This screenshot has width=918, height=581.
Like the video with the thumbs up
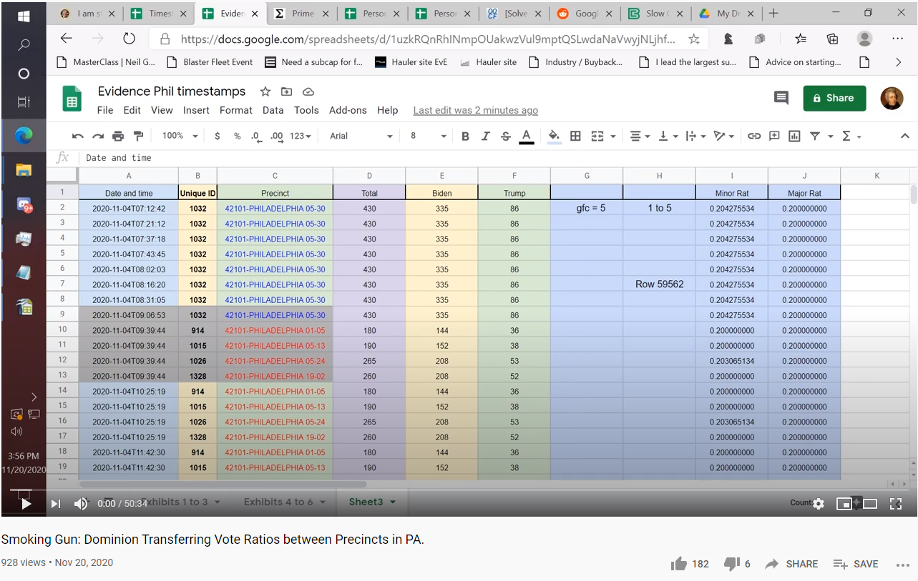tap(679, 564)
